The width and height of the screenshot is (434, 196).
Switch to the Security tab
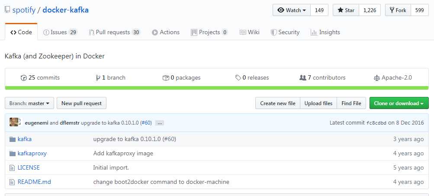[285, 32]
